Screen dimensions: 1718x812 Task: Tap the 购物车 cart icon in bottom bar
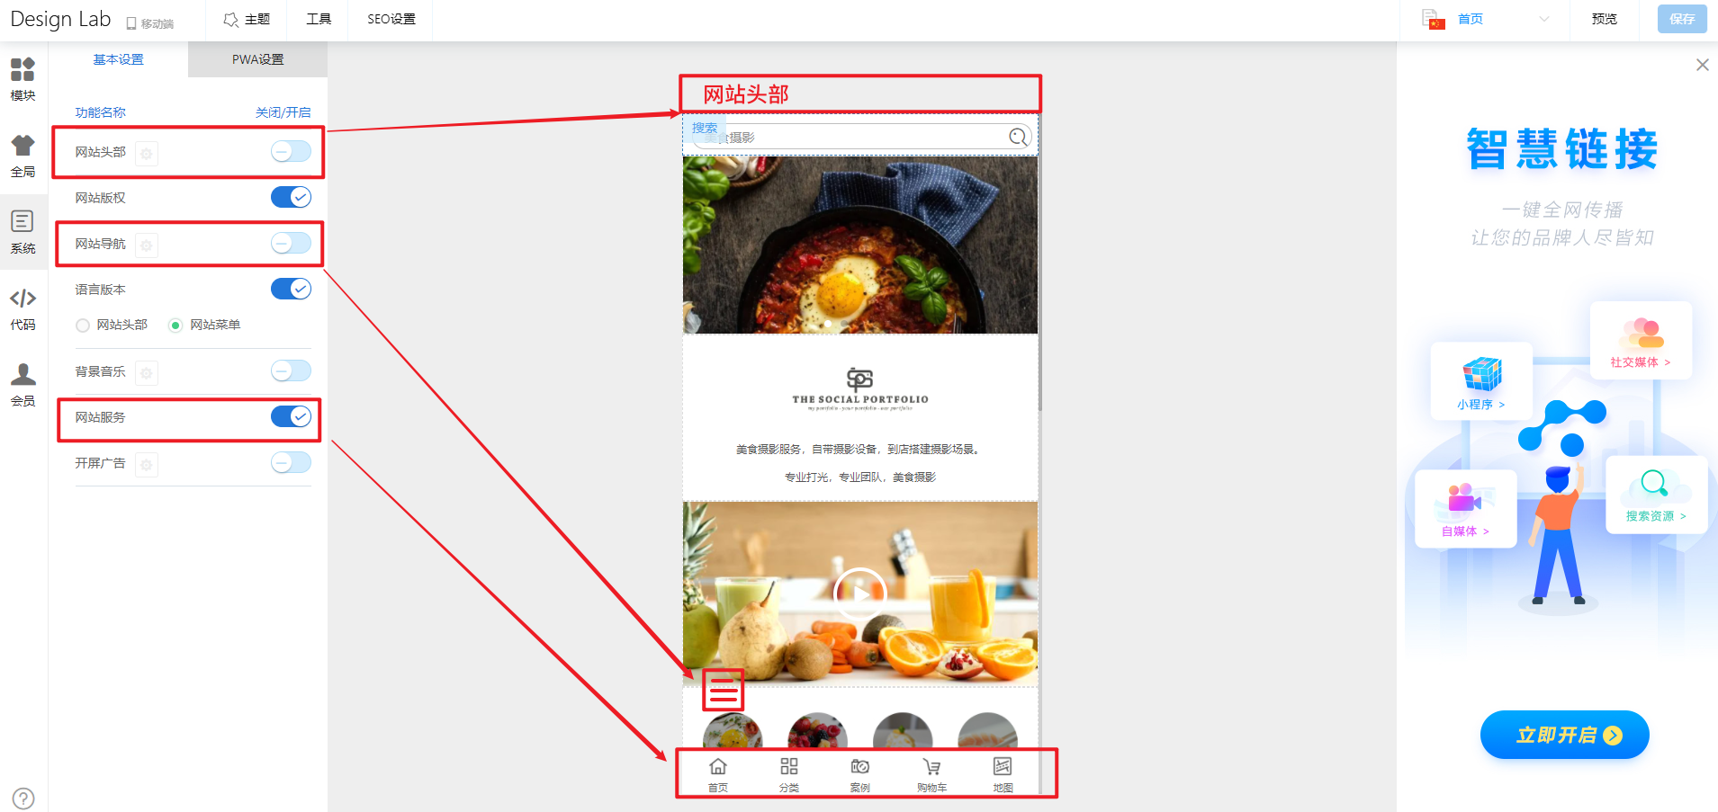pyautogui.click(x=931, y=774)
